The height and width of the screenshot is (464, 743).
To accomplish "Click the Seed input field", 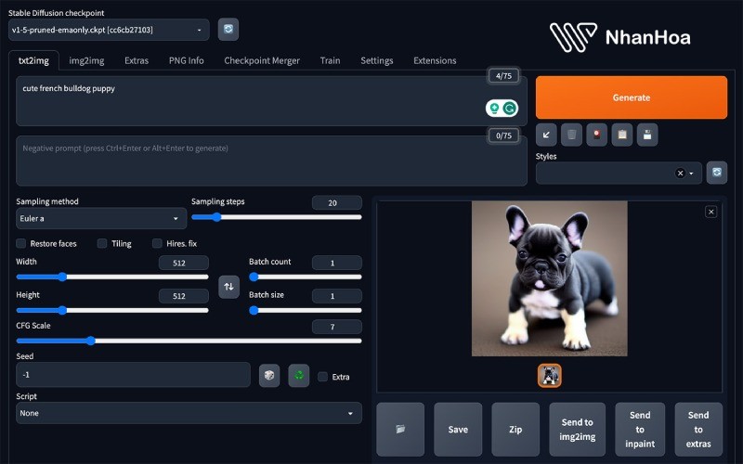I will tap(133, 375).
